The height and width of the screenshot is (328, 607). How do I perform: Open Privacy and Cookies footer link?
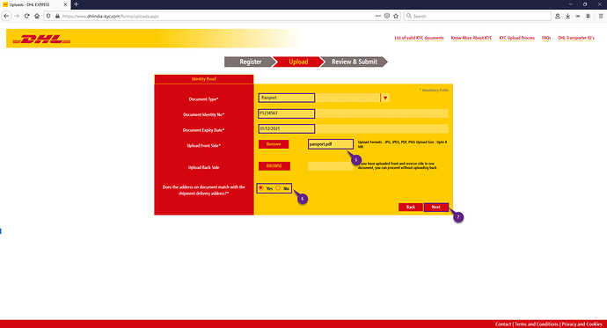tap(581, 324)
